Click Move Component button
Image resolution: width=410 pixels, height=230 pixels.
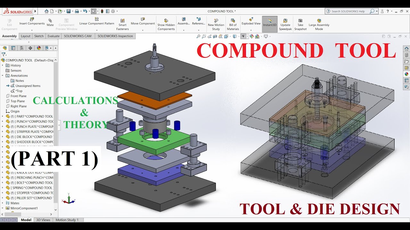coord(143,21)
